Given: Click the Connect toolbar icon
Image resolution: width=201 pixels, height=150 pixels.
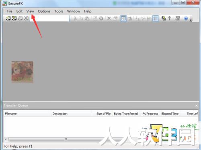Looking at the screenshot, I should tap(8, 18).
